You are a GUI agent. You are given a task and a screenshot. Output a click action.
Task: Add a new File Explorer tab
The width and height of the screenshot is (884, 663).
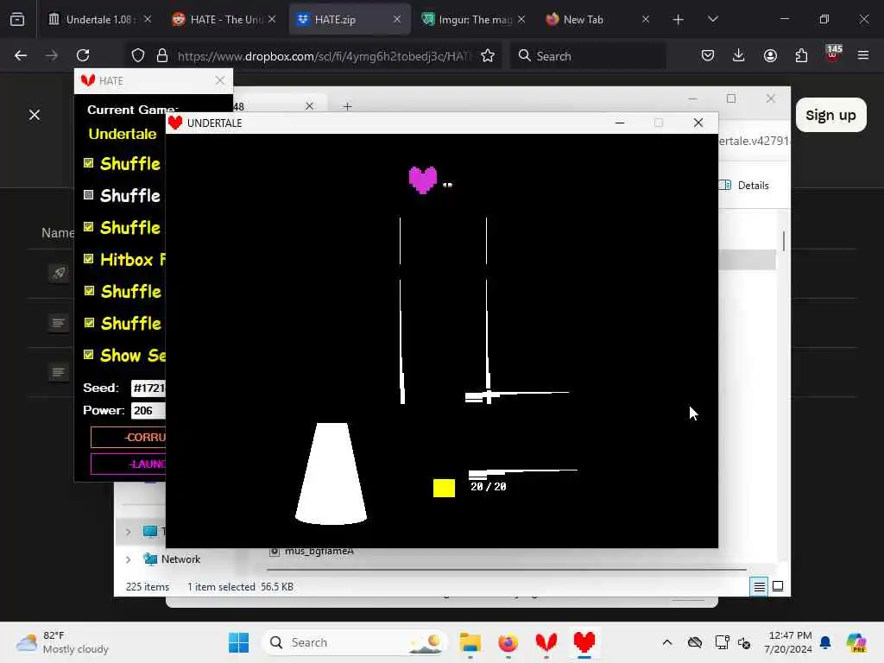pos(347,106)
